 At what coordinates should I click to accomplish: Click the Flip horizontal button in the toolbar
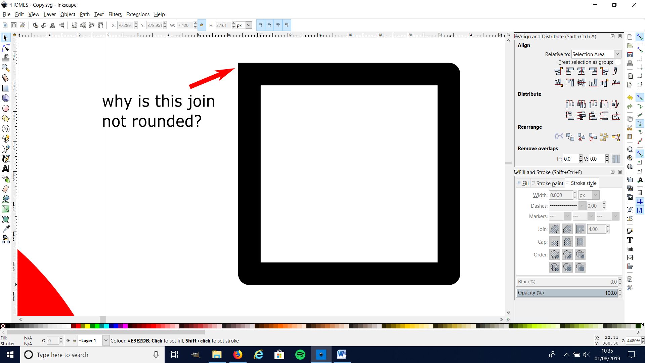click(53, 25)
